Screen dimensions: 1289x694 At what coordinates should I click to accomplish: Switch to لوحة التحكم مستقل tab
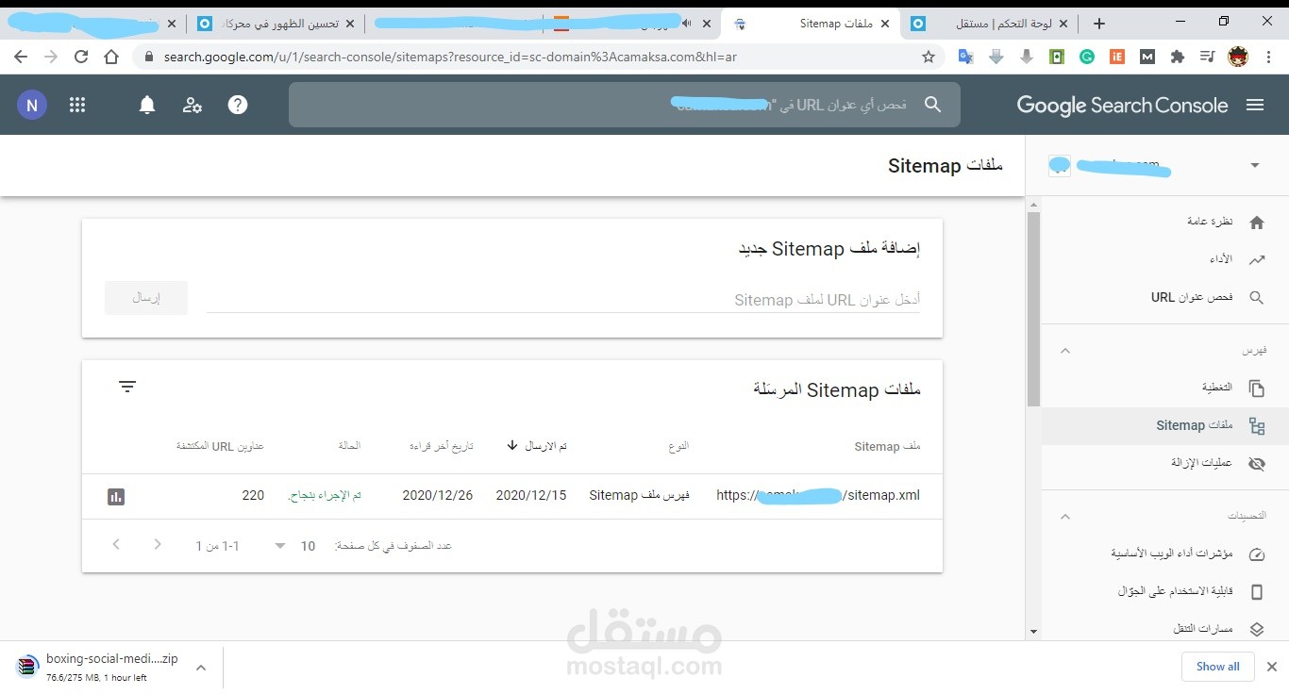[990, 24]
